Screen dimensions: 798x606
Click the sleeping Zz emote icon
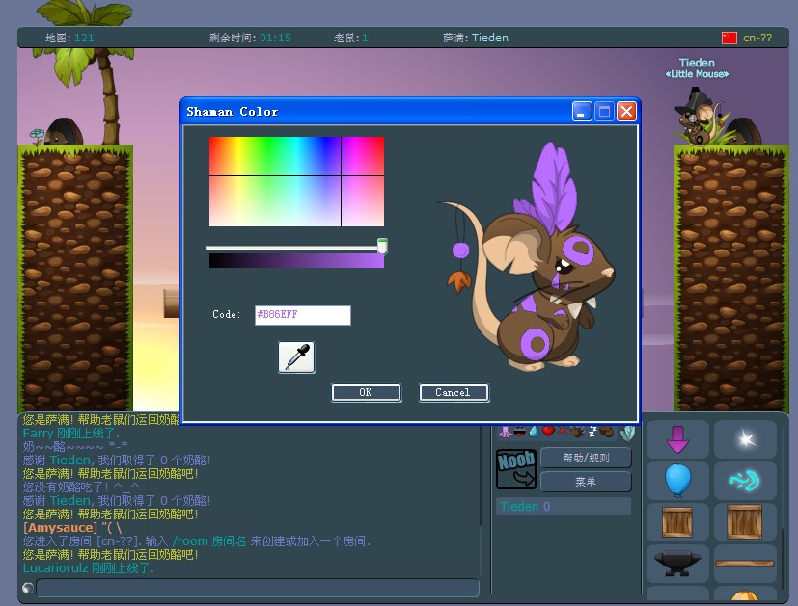[592, 432]
